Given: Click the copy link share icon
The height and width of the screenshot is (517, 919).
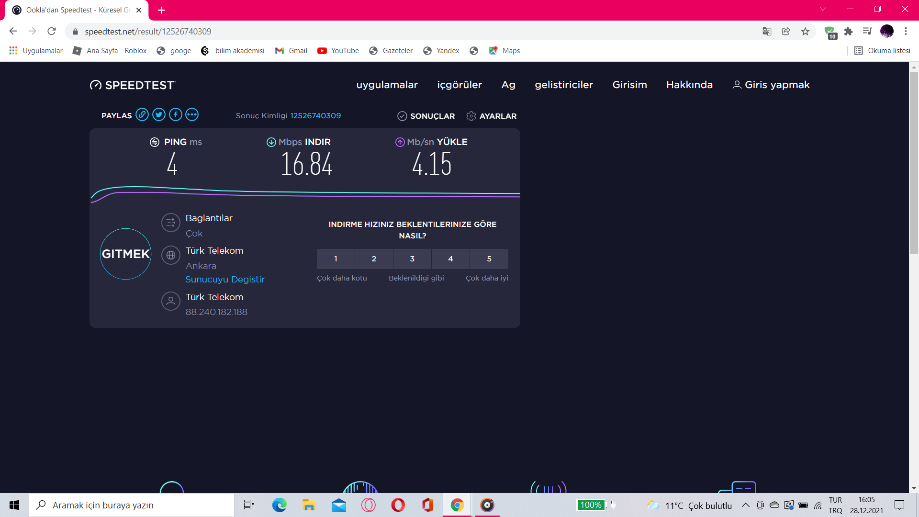Looking at the screenshot, I should [x=142, y=115].
